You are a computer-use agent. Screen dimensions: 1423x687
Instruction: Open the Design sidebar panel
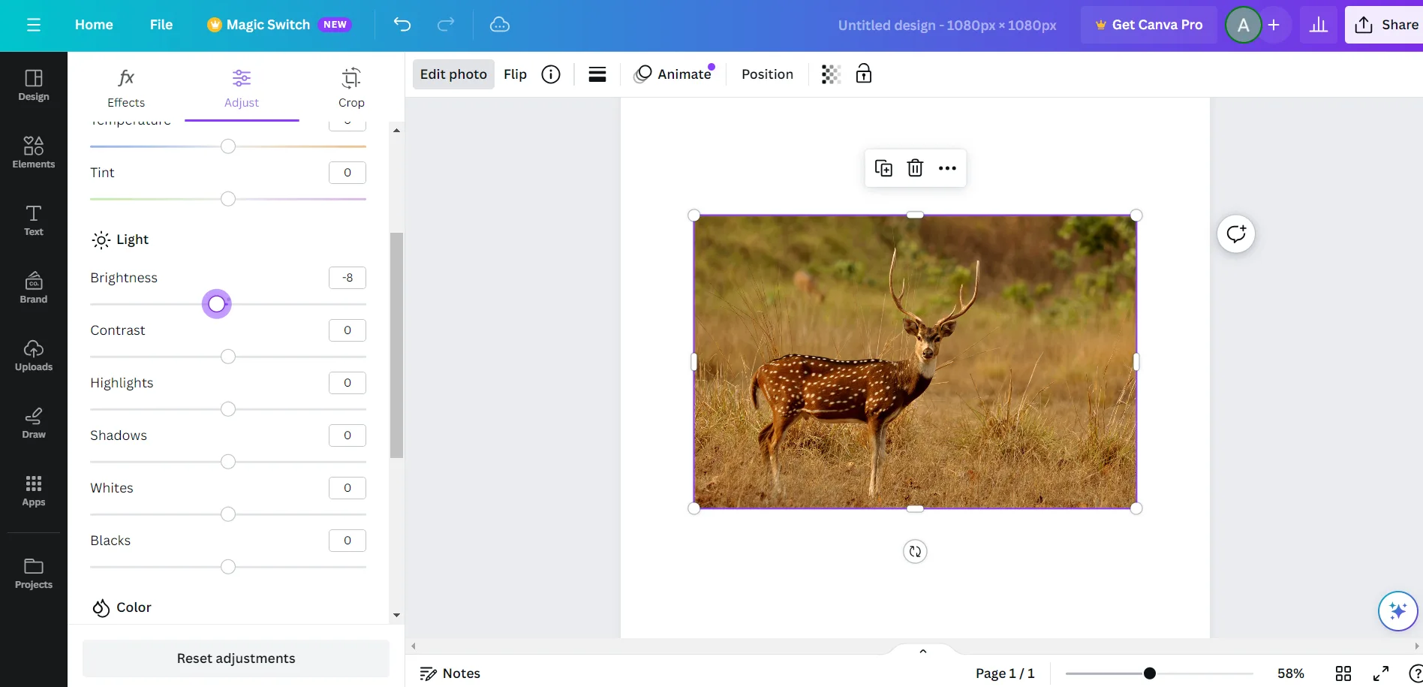point(34,86)
